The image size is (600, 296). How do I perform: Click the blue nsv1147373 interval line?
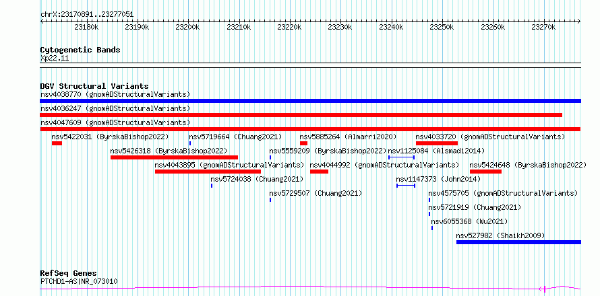(406, 186)
